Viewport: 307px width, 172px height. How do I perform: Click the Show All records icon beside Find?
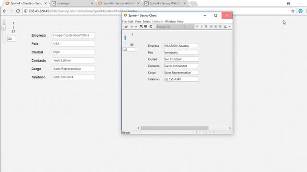click(145, 27)
